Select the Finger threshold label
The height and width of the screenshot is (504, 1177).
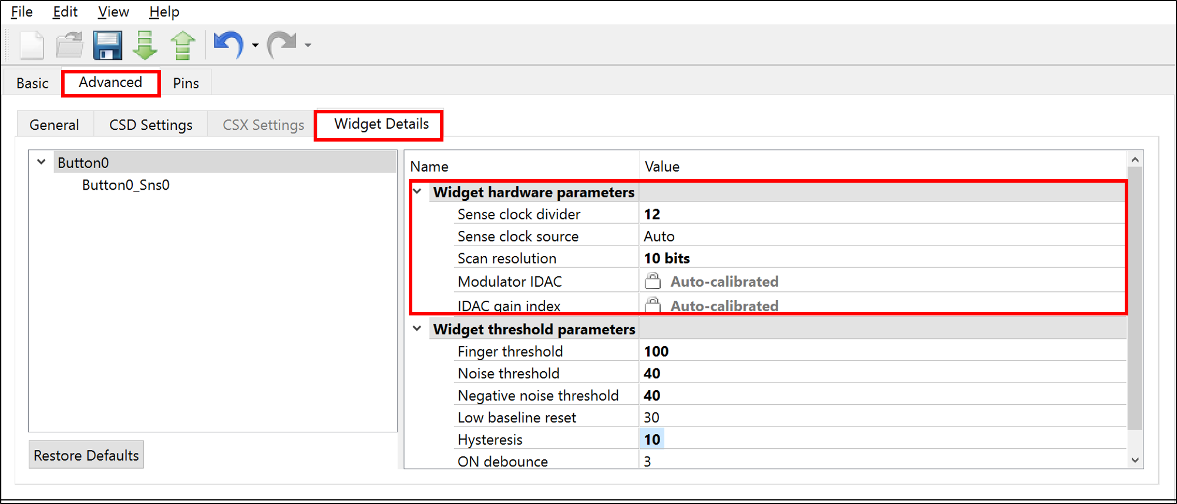coord(510,351)
